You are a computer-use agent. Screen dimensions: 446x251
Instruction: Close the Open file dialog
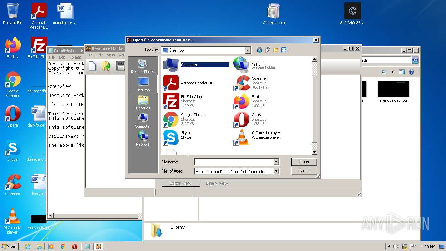(316, 40)
